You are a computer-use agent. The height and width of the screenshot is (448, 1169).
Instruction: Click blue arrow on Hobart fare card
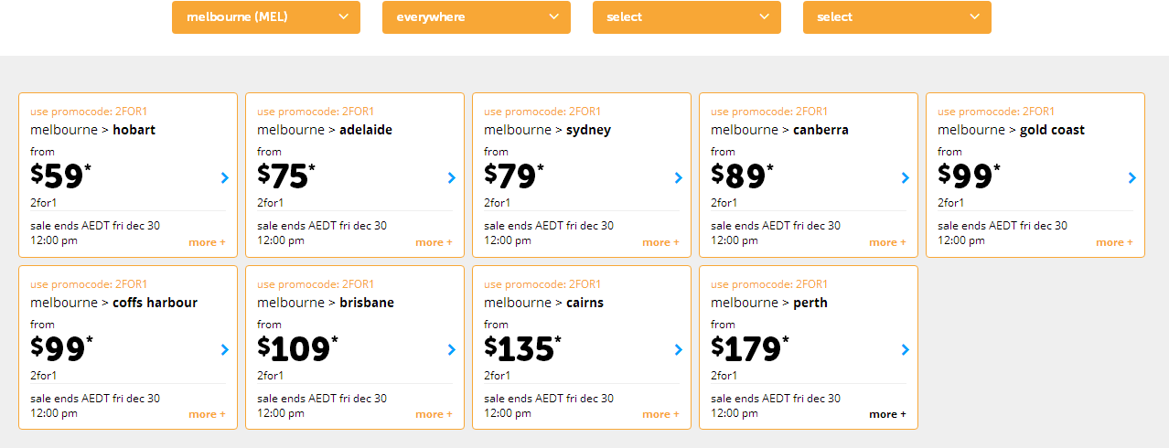tap(225, 177)
